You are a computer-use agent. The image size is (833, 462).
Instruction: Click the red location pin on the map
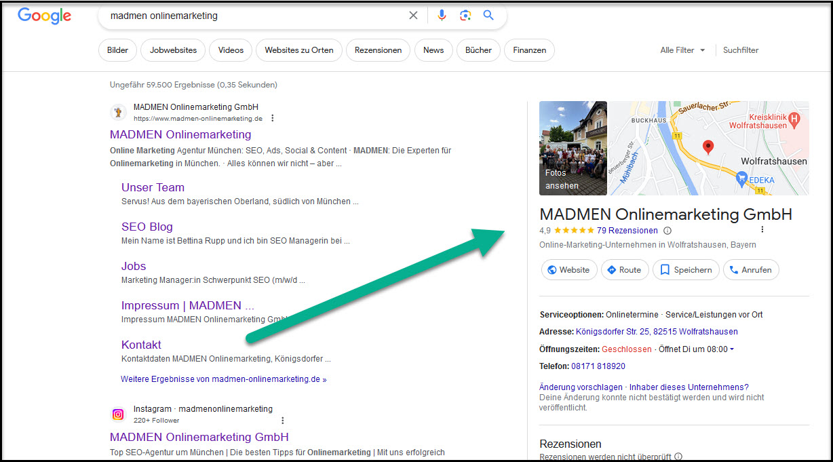click(708, 147)
